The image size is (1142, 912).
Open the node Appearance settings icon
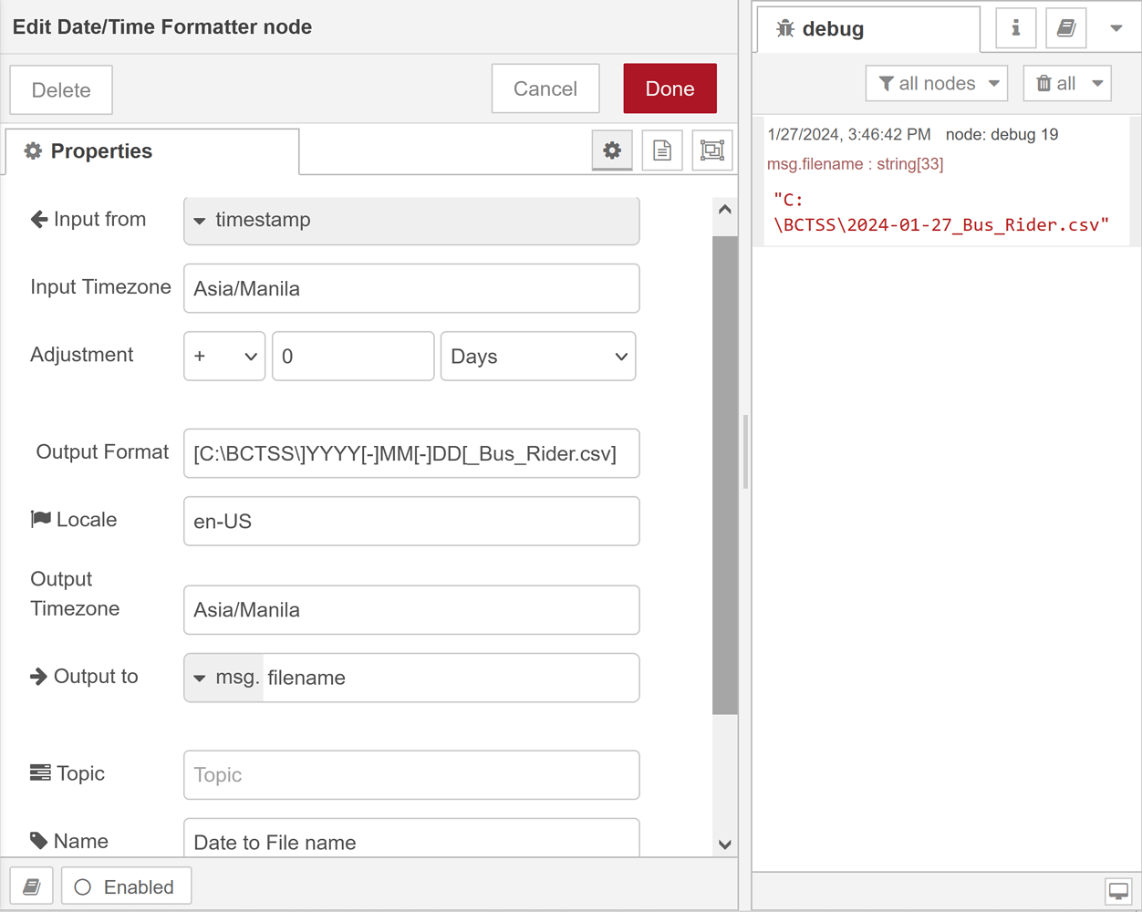click(711, 150)
